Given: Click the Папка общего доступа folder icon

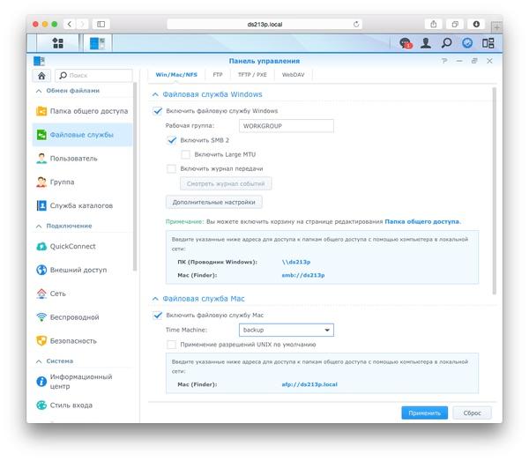Looking at the screenshot, I should point(41,111).
